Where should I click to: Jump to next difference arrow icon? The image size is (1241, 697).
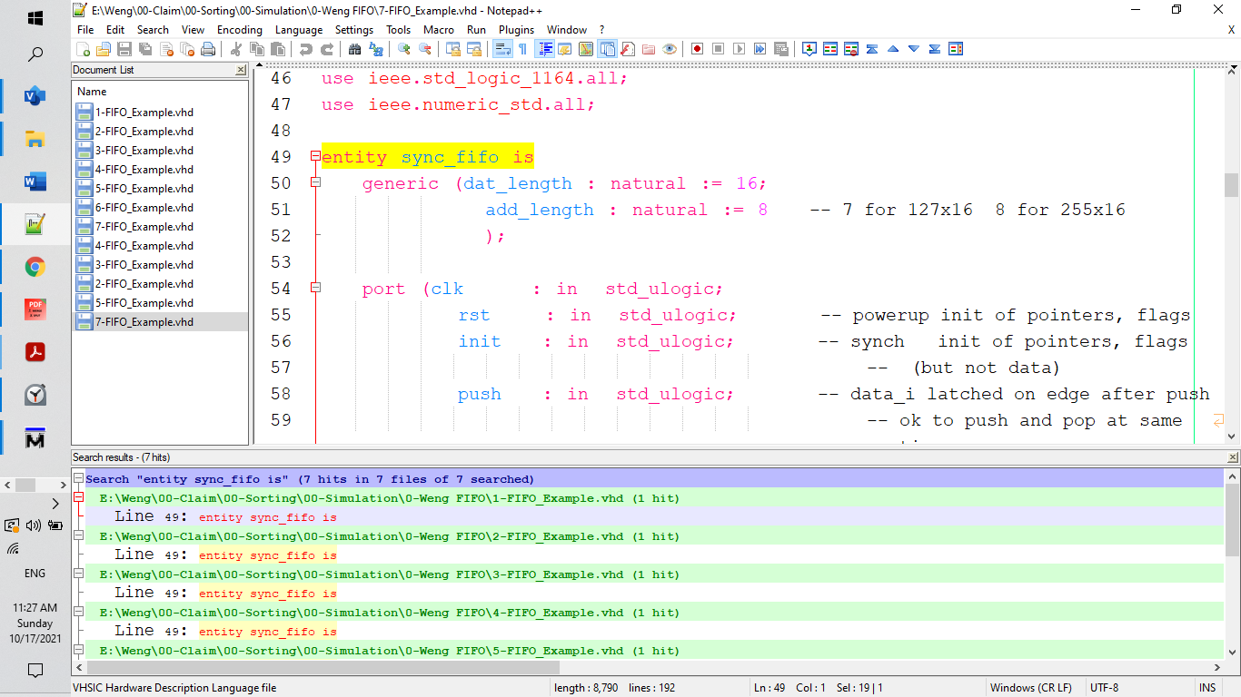914,49
